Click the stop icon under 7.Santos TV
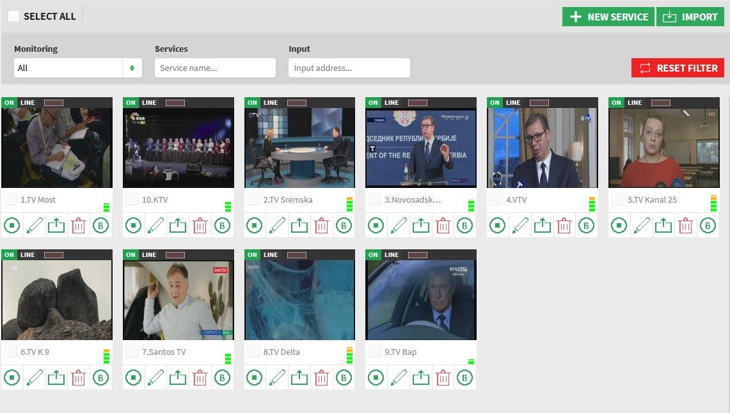Viewport: 730px width, 413px height. [x=134, y=377]
